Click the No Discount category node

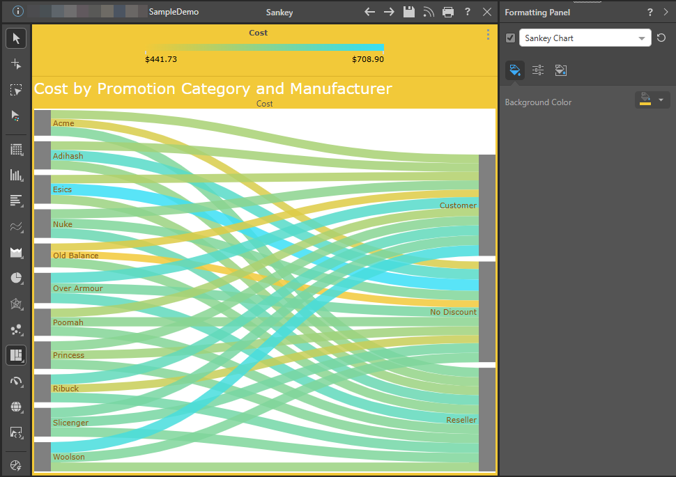487,312
